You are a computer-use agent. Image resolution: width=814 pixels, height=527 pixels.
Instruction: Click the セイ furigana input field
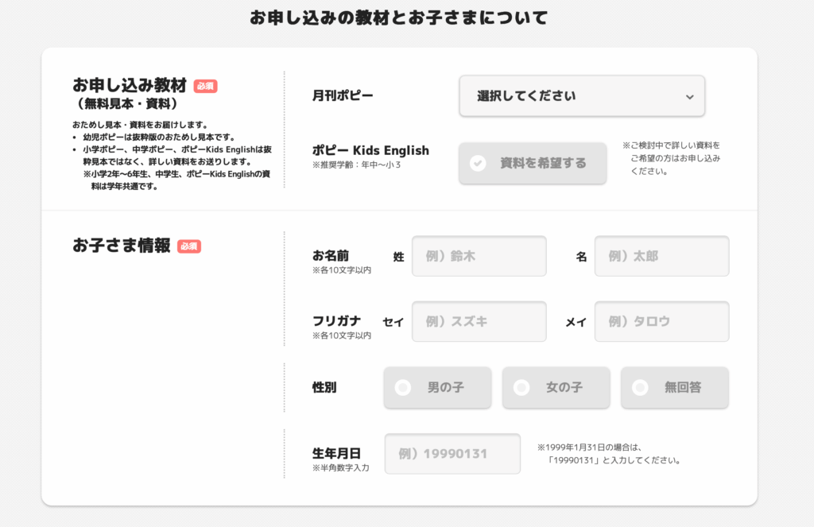[479, 321]
